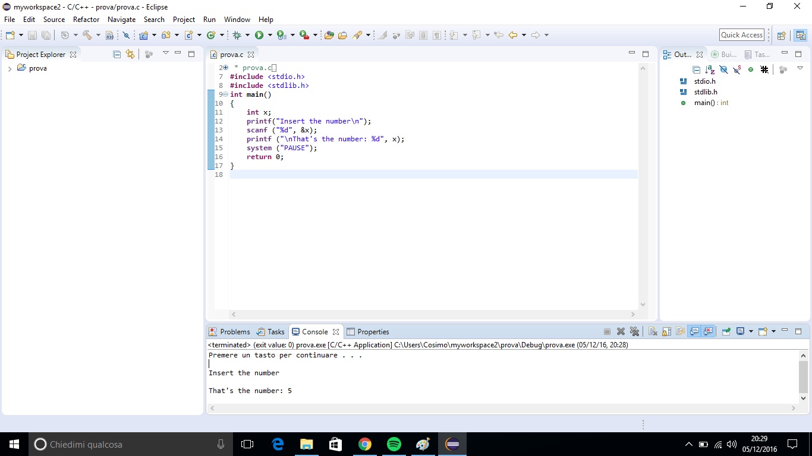The image size is (812, 456).
Task: Collapse the main function fold at line 9
Action: tap(225, 94)
